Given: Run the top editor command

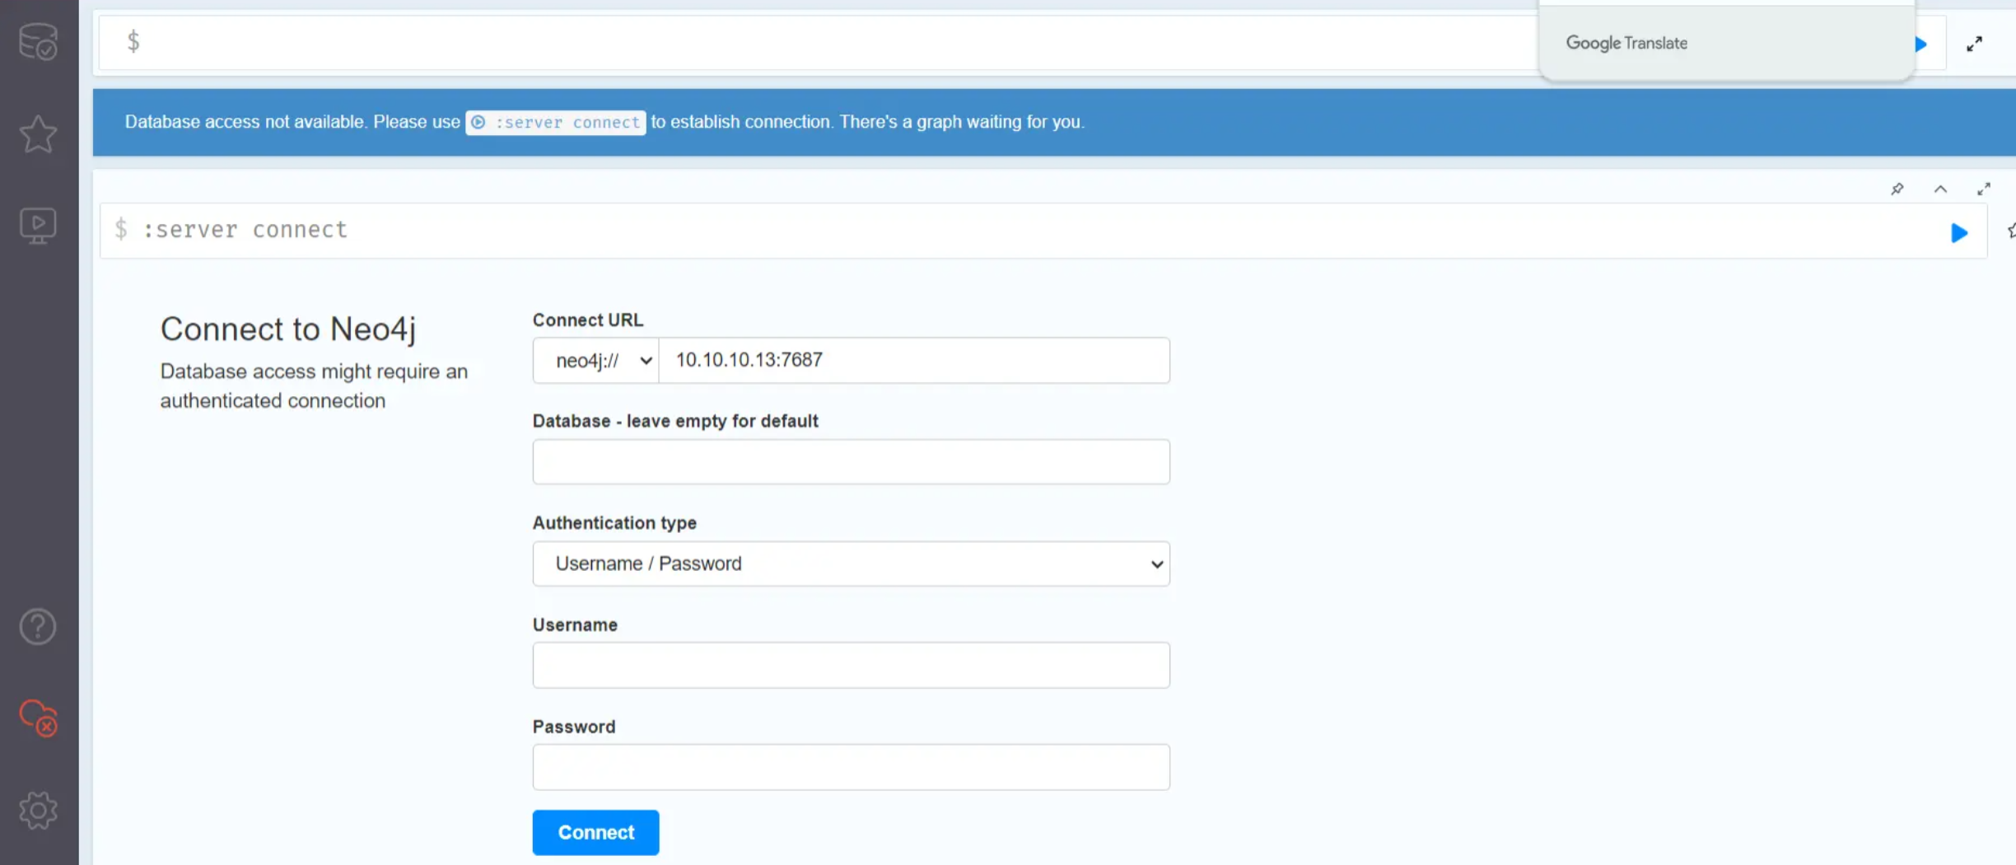Looking at the screenshot, I should click(x=1921, y=44).
